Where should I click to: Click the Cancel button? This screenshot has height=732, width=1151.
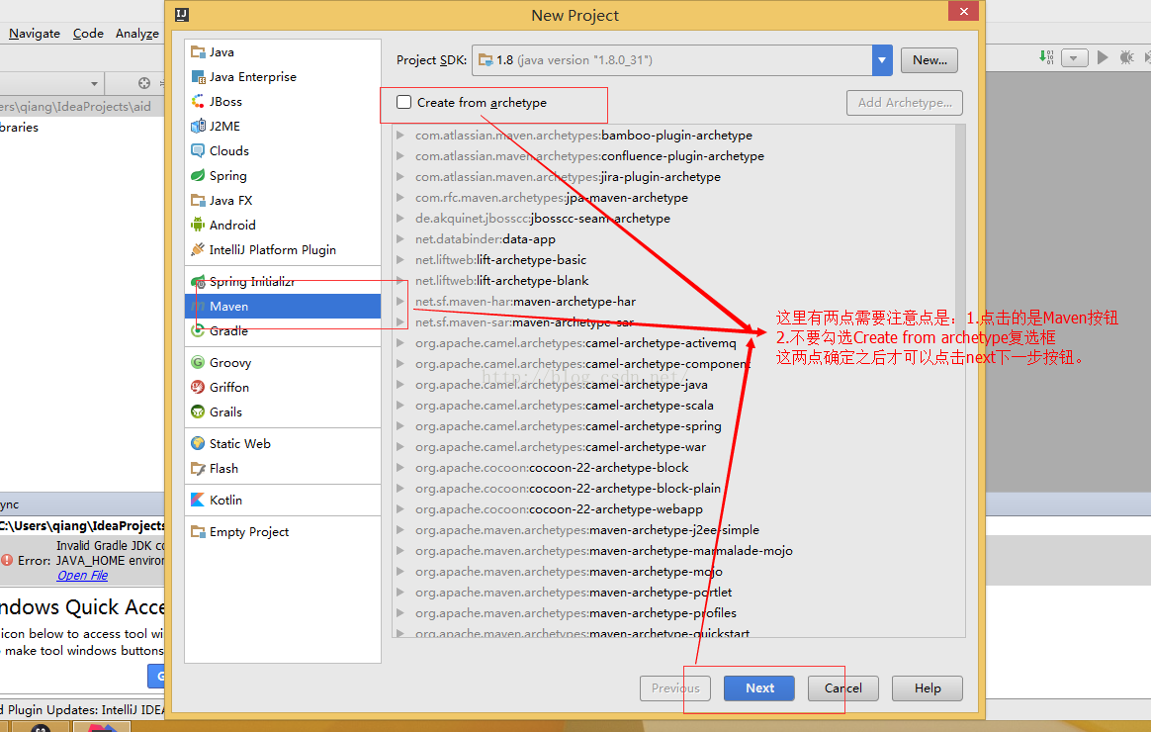pos(842,687)
